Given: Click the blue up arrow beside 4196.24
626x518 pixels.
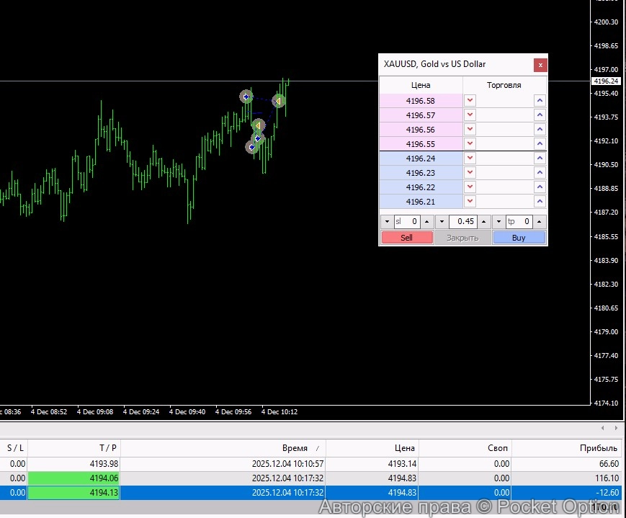Looking at the screenshot, I should pyautogui.click(x=540, y=158).
